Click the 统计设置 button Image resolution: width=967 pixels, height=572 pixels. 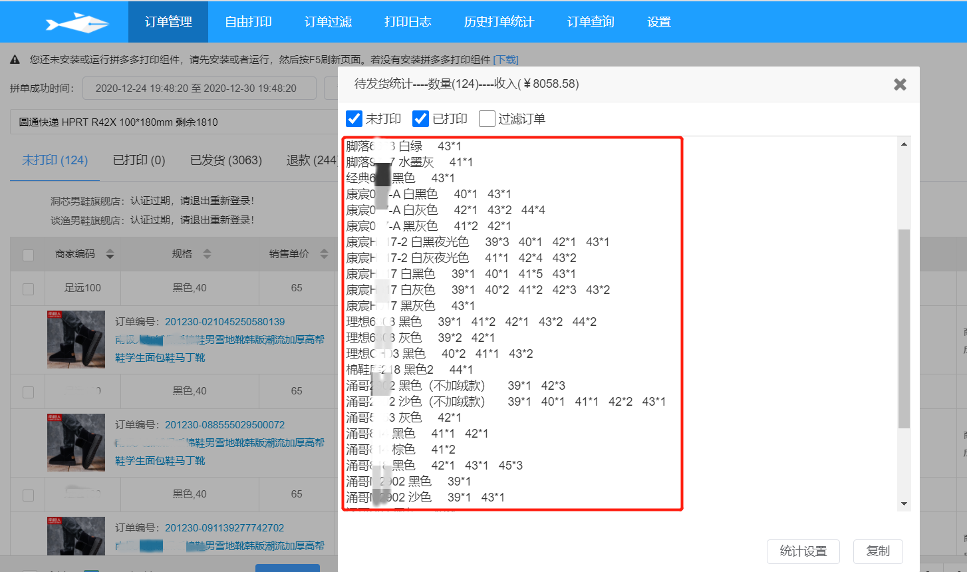coord(803,551)
